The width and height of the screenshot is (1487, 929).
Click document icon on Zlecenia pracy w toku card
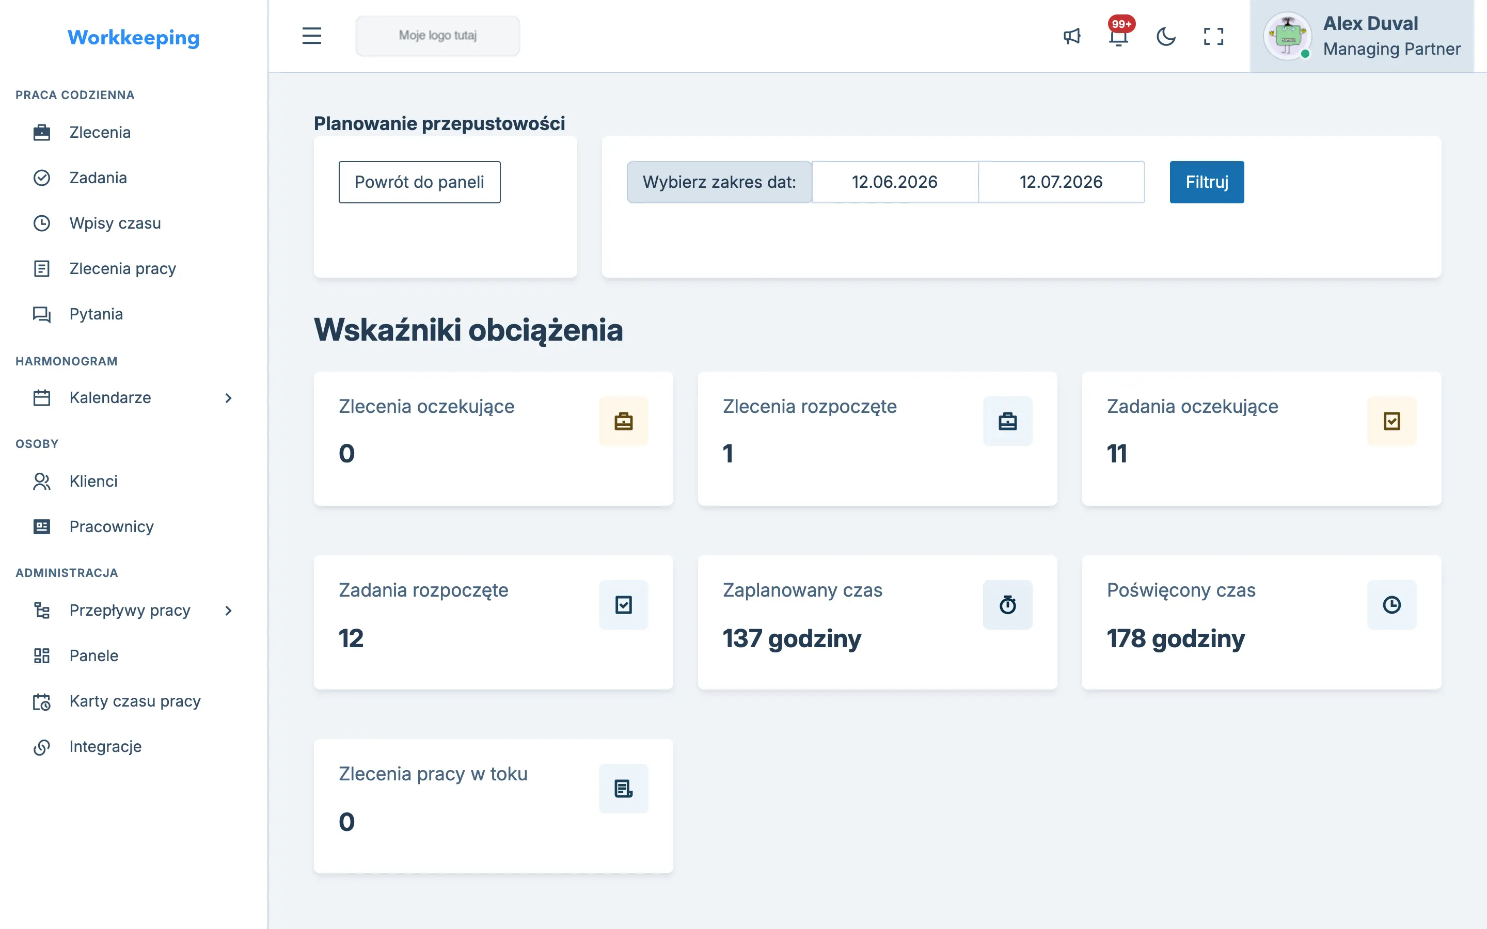click(x=623, y=788)
